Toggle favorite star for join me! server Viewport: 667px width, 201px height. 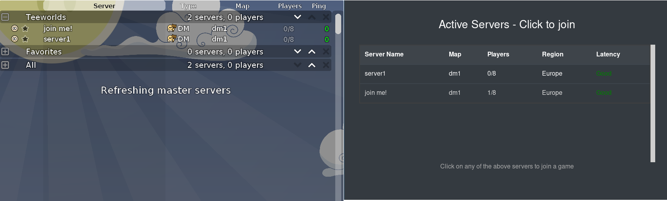coord(25,29)
